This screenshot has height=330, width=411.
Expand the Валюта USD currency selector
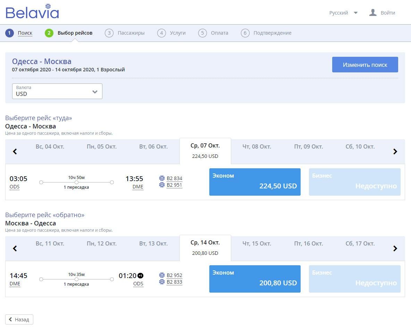point(57,91)
